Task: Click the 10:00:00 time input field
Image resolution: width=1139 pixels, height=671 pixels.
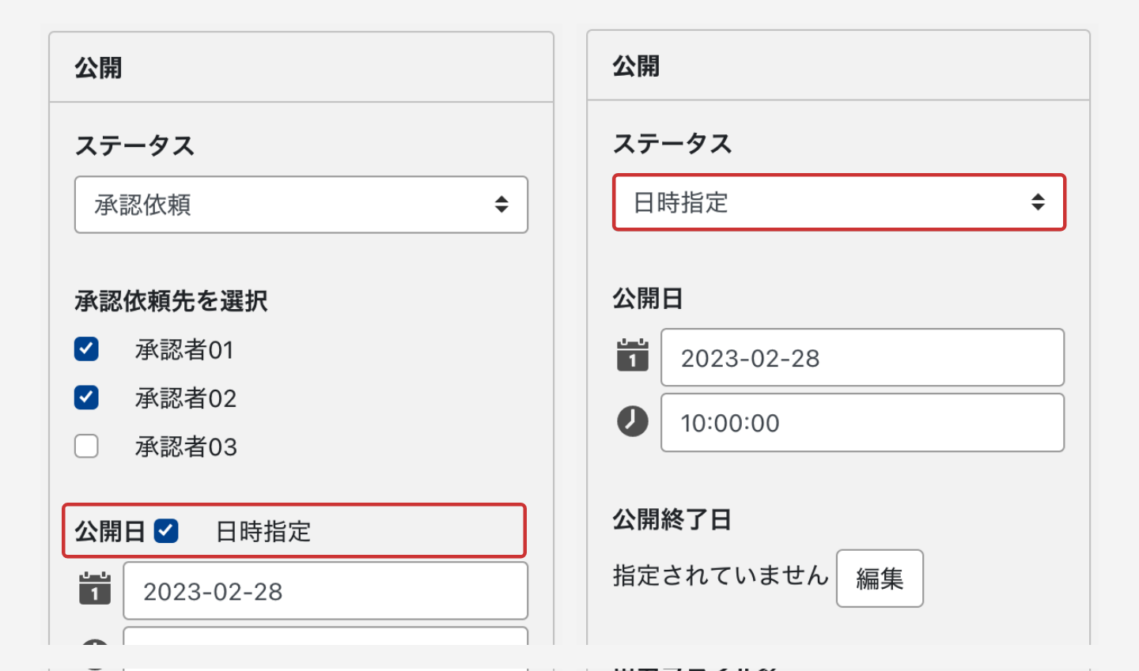Action: (862, 423)
